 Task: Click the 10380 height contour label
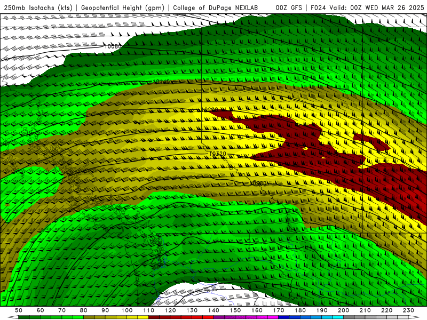click(258, 183)
